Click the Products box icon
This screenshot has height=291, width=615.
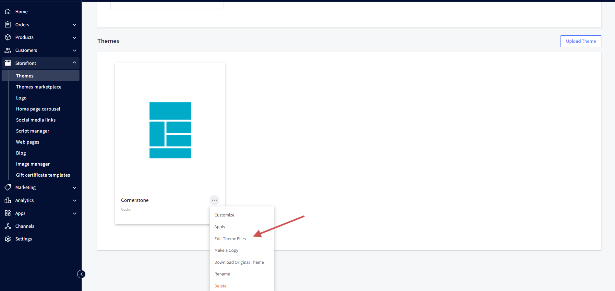point(8,37)
